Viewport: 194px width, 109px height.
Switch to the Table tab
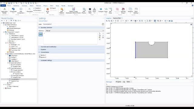tap(128, 82)
